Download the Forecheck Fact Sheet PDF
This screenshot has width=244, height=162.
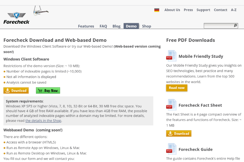pyautogui.click(x=179, y=134)
